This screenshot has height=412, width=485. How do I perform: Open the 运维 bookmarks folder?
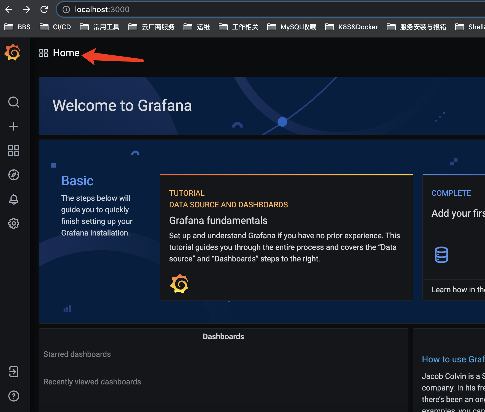click(x=197, y=27)
